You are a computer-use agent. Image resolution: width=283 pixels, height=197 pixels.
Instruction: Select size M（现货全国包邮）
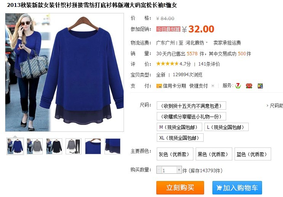point(179,127)
